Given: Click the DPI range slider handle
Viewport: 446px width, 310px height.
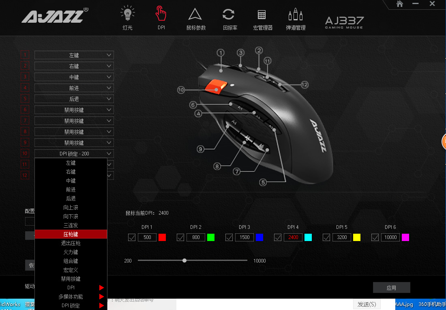Looking at the screenshot, I should [184, 260].
